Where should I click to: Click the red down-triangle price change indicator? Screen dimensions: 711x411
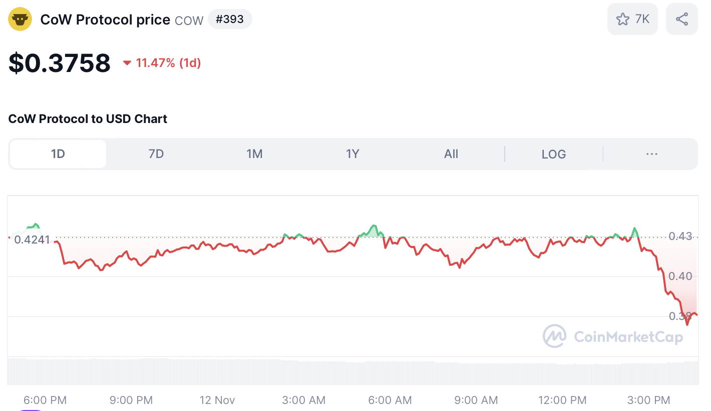click(127, 63)
